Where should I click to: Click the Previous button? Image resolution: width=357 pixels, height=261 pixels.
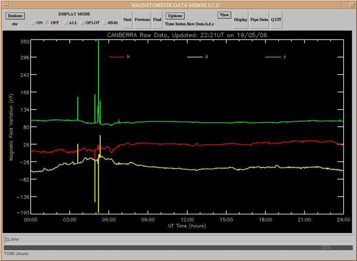pyautogui.click(x=142, y=20)
